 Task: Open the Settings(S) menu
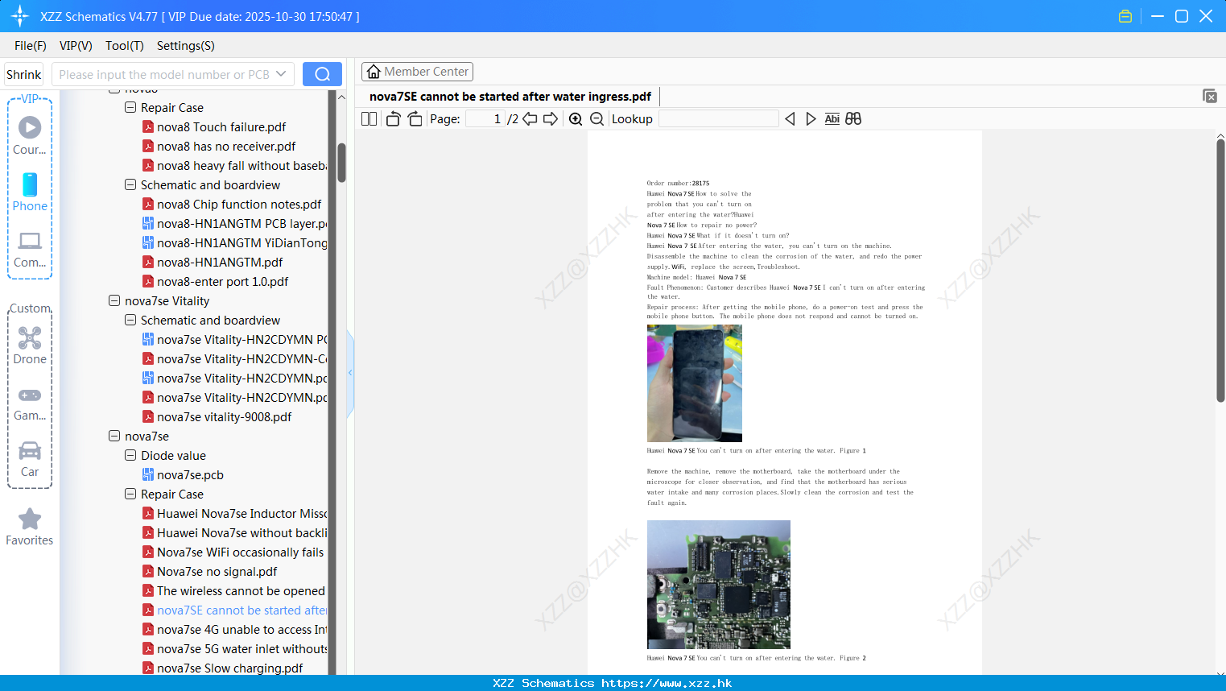tap(186, 46)
